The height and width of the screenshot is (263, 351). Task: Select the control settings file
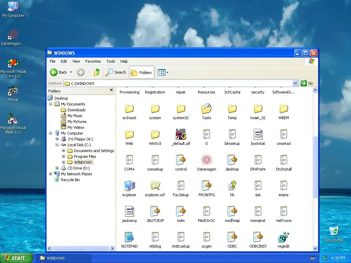[181, 160]
